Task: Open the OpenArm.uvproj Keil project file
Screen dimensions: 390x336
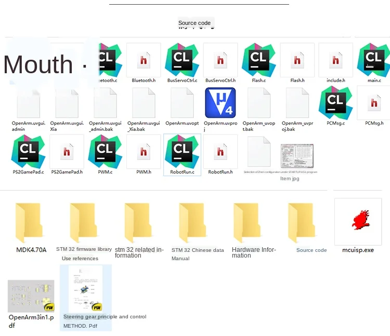Action: 220,103
